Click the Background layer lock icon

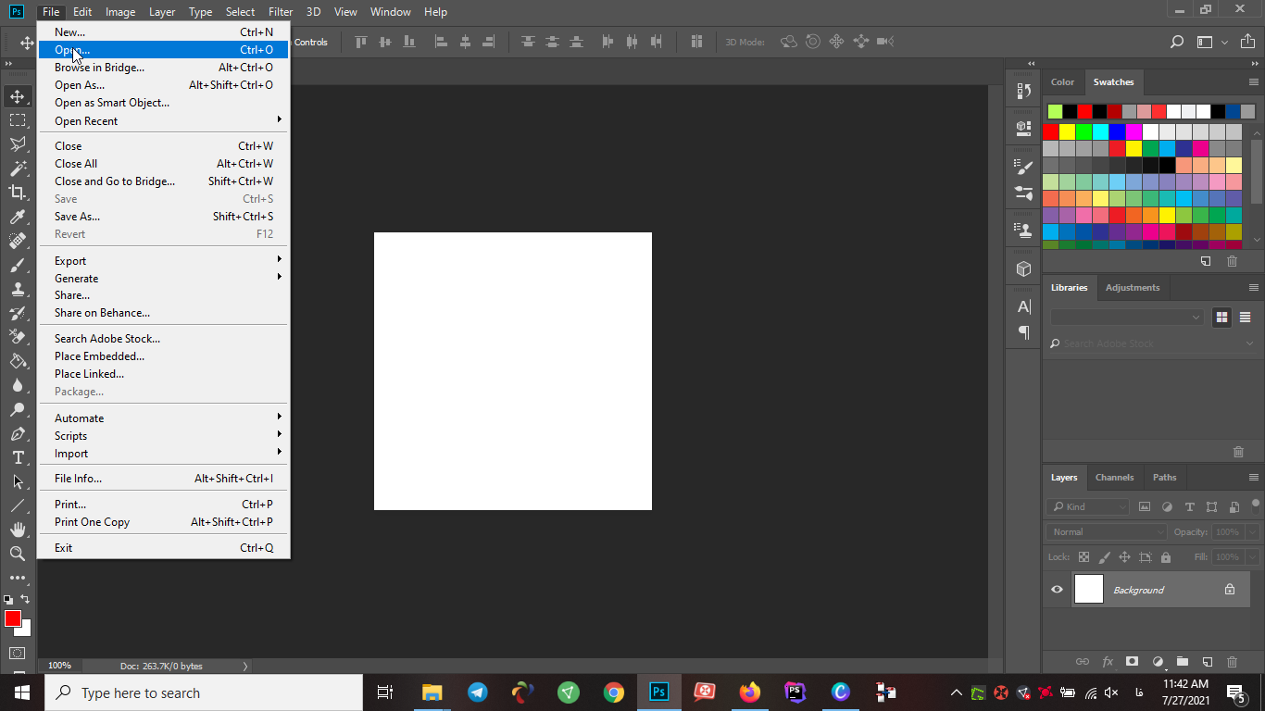point(1230,590)
